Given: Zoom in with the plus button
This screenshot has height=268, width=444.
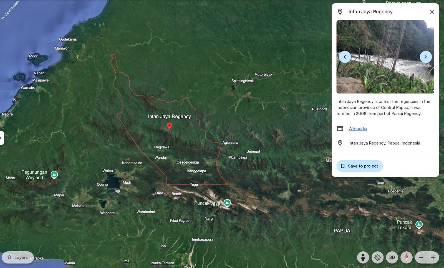Looking at the screenshot, I should coord(433,257).
